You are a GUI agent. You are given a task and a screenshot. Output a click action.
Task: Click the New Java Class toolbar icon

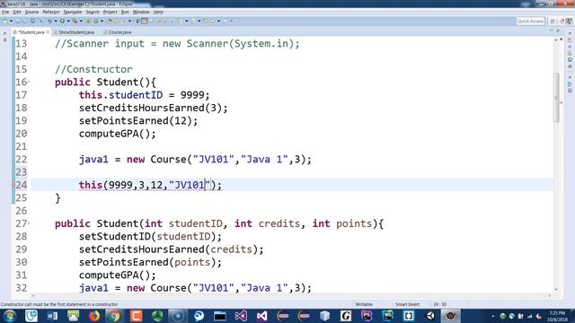click(95, 21)
